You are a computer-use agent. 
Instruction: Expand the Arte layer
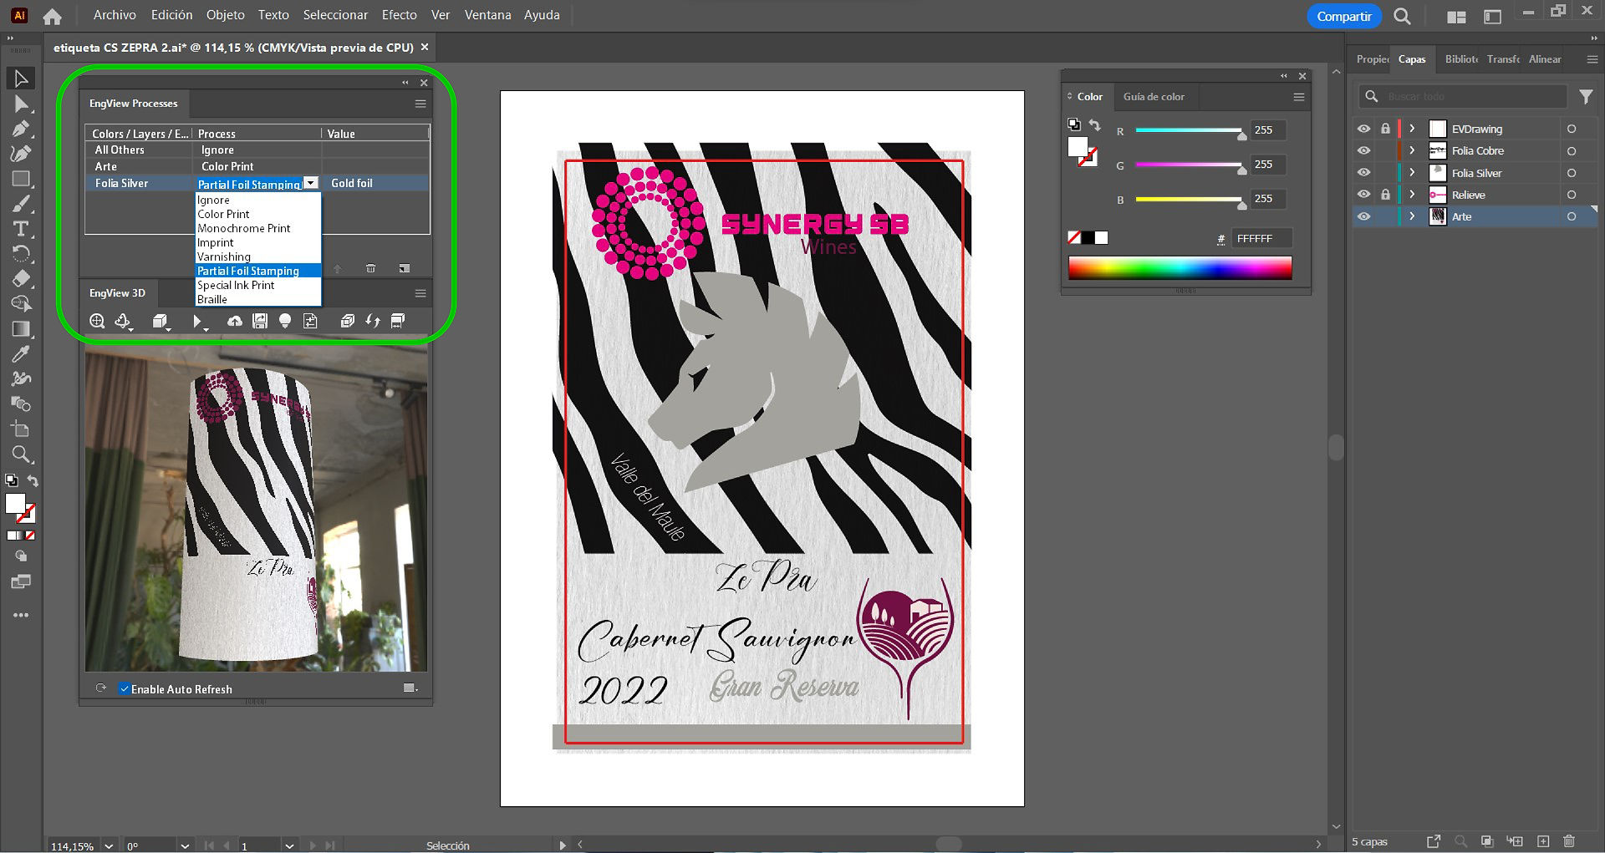point(1412,216)
